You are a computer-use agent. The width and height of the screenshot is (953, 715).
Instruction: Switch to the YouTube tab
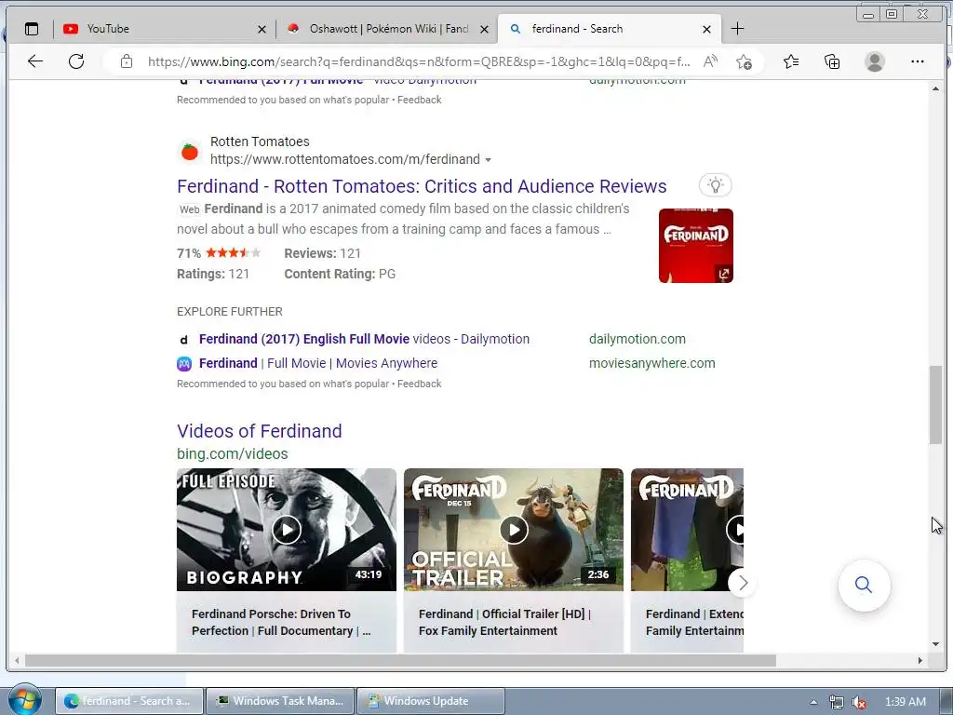click(163, 29)
